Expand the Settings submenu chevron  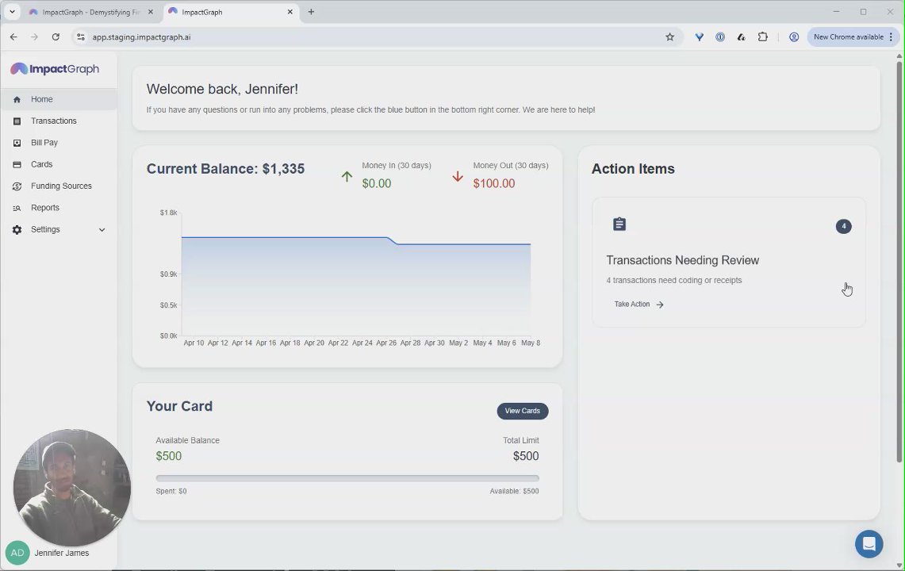102,230
